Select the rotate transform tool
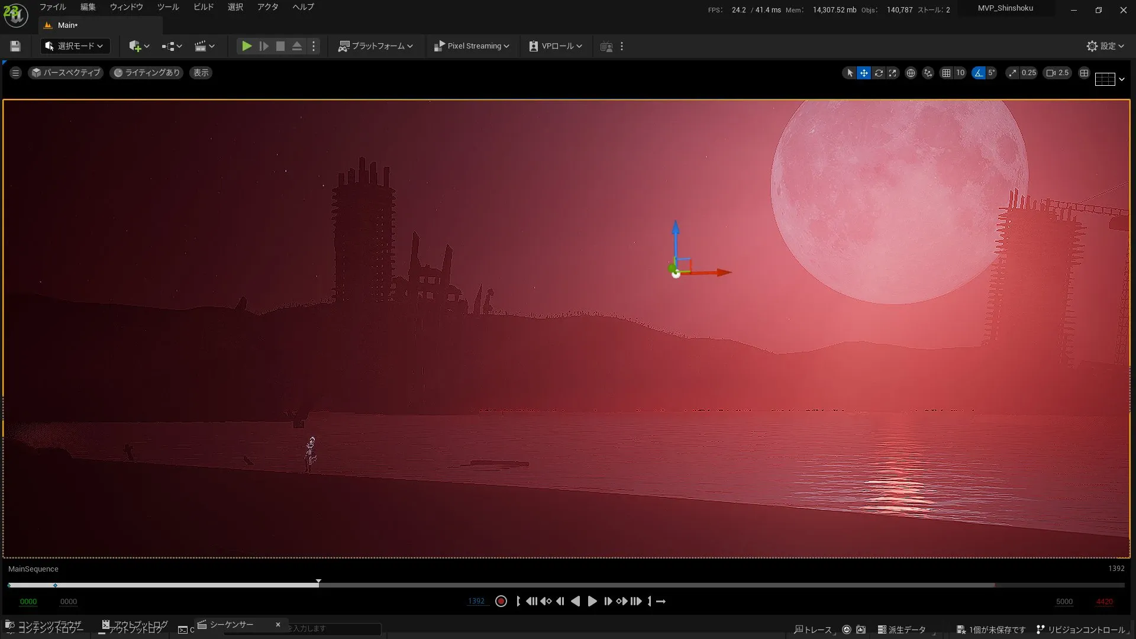Image resolution: width=1136 pixels, height=639 pixels. [879, 73]
